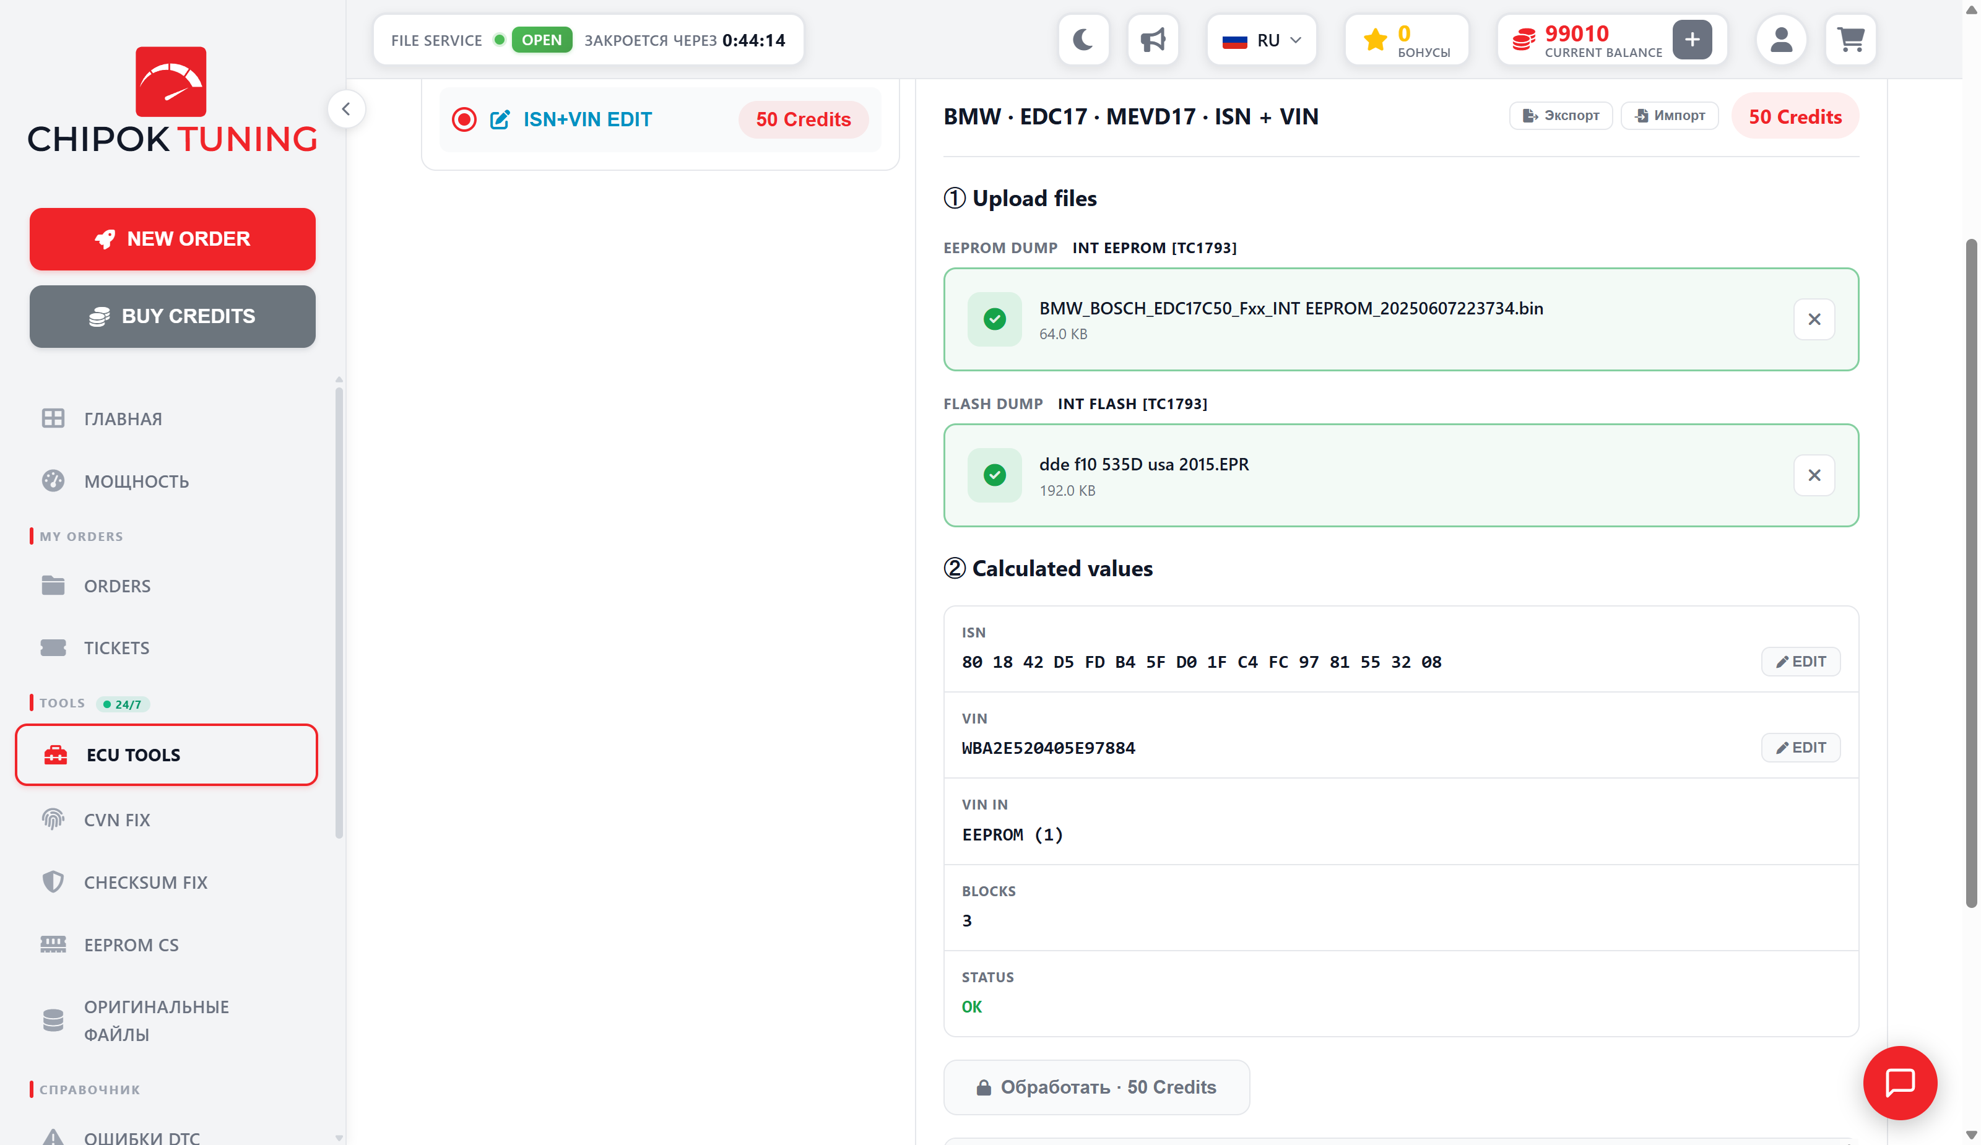This screenshot has width=1981, height=1145.
Task: Start a NEW ORDER
Action: coord(172,239)
